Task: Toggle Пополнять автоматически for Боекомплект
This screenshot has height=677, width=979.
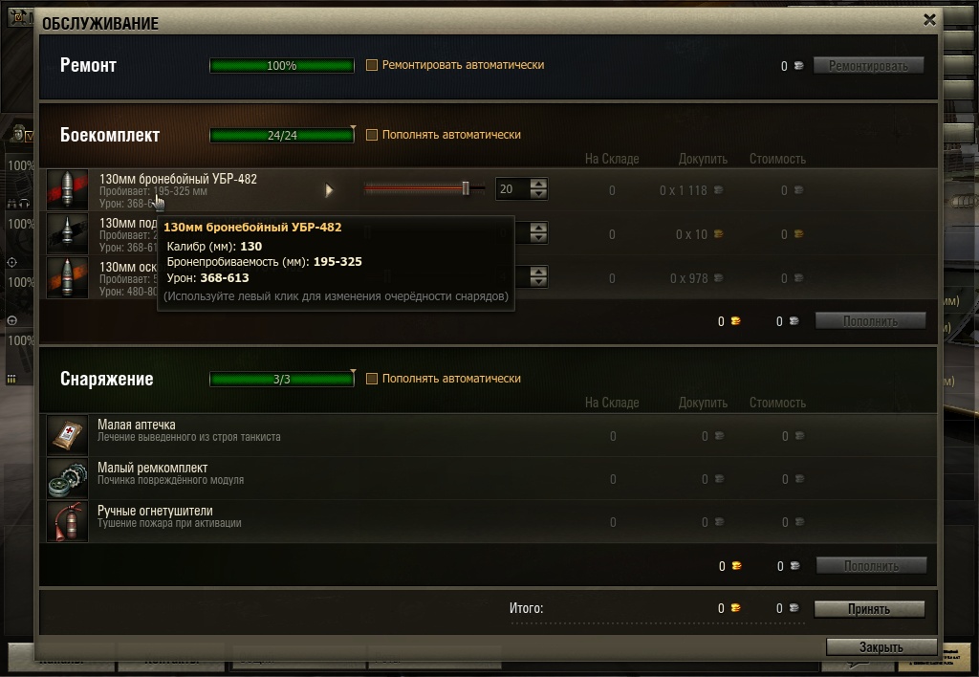Action: coord(372,135)
